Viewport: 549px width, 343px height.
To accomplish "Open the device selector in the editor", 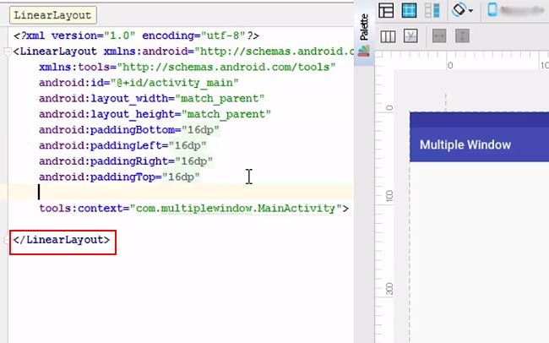I will click(518, 10).
